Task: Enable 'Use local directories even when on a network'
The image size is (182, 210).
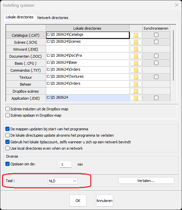Action: (7, 148)
